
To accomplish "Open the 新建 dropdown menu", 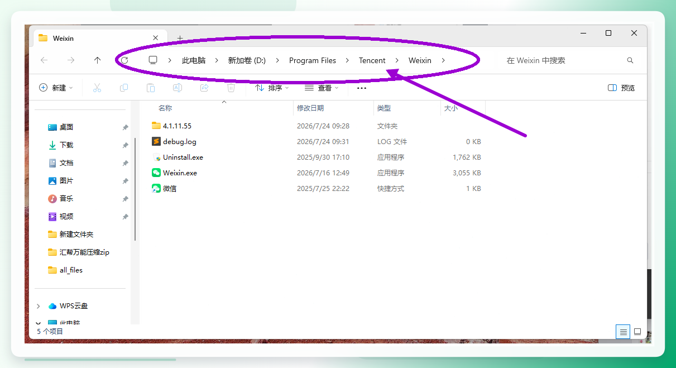I will 56,88.
